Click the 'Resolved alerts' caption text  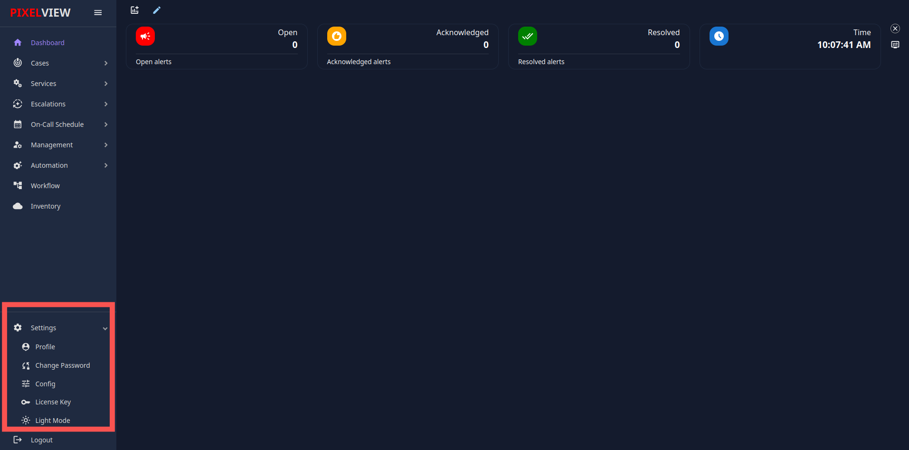pyautogui.click(x=541, y=62)
